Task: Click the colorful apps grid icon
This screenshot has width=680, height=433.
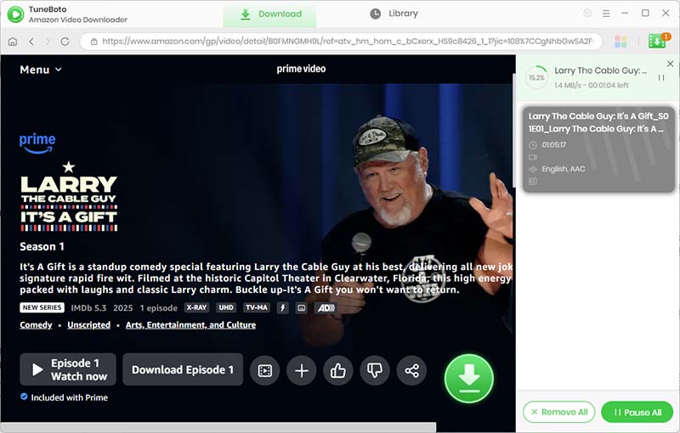Action: [620, 42]
